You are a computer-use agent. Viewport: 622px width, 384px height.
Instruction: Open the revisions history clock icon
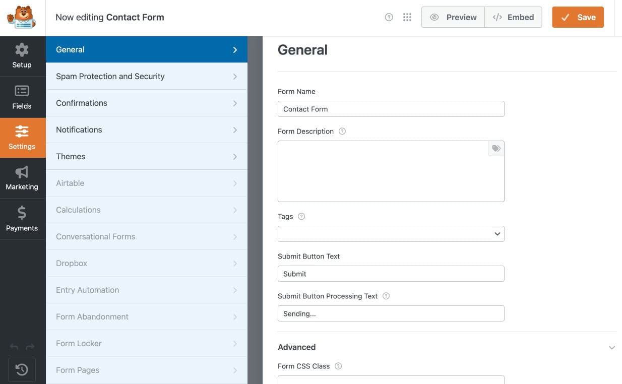coord(22,370)
